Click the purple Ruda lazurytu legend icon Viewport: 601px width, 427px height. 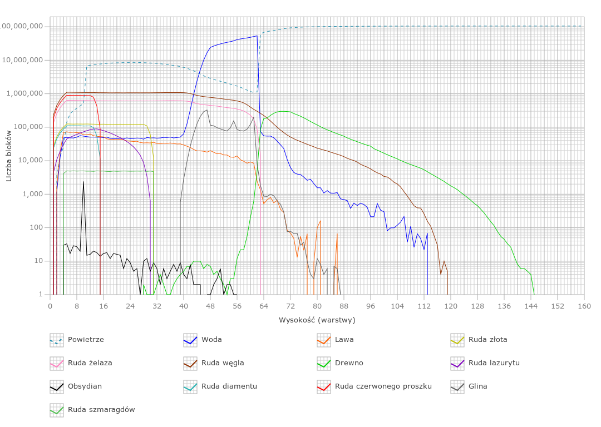(x=457, y=363)
